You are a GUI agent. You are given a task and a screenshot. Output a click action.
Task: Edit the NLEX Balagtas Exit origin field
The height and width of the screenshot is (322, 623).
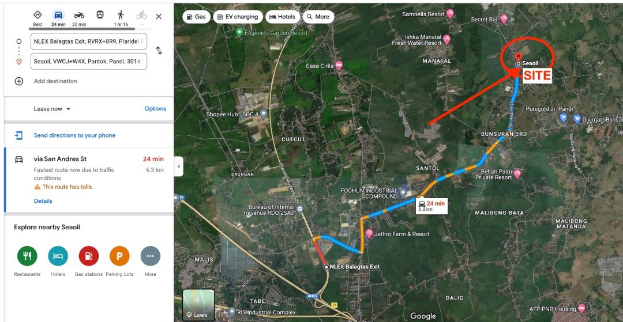tap(89, 41)
